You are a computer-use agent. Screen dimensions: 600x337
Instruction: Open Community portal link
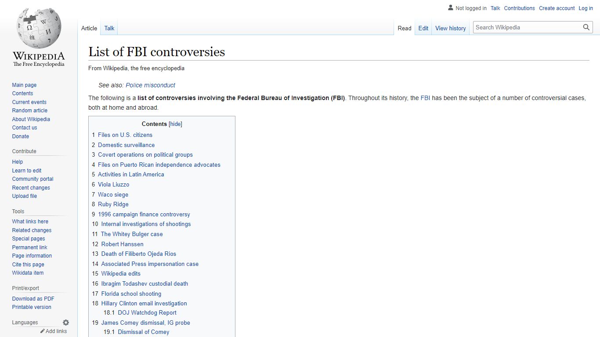[x=33, y=179]
